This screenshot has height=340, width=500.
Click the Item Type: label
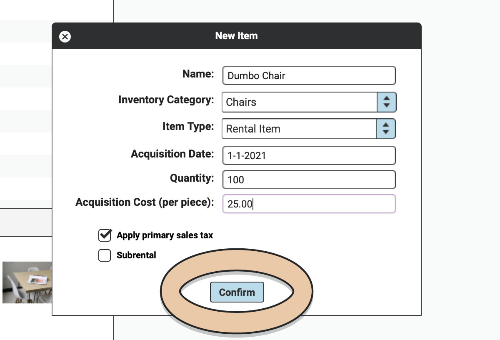coord(188,127)
